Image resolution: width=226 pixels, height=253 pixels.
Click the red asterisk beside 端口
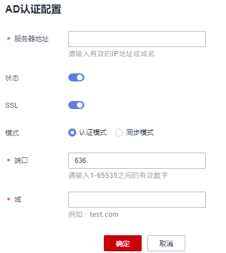9,160
